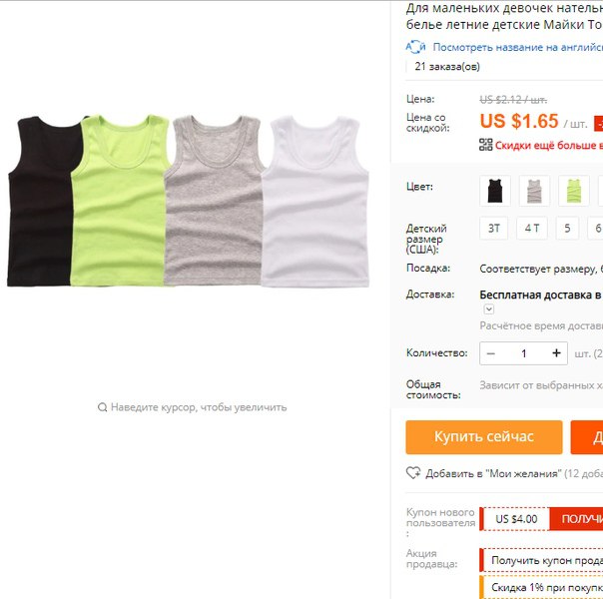Click the translate icon beside the English title link
The image size is (603, 599).
tap(415, 47)
